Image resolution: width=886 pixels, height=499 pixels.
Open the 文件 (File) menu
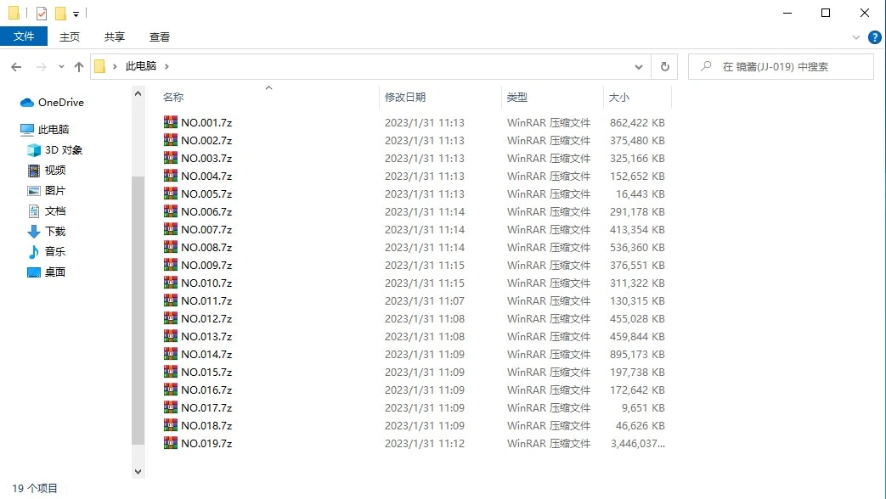click(x=25, y=36)
